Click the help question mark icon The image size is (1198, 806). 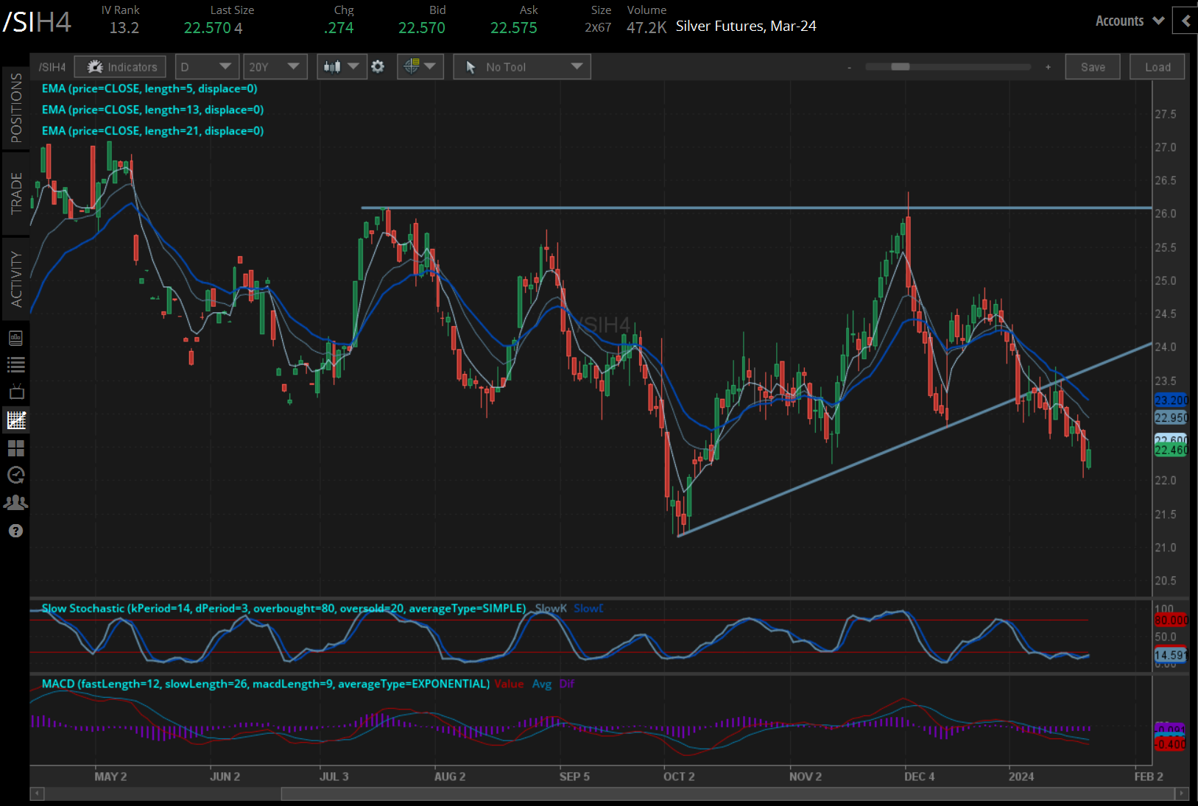tap(15, 531)
